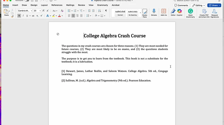Toggle paragraph marks display
224x125 pixels.
point(106,11)
